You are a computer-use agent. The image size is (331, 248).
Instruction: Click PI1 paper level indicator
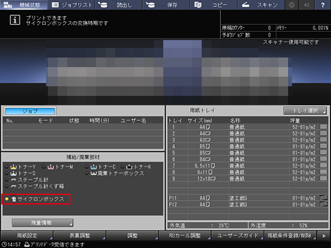click(323, 198)
